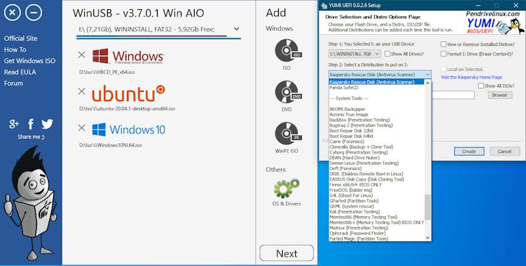526x266 pixels.
Task: Enable Show All Drives checkbox
Action: click(x=387, y=54)
